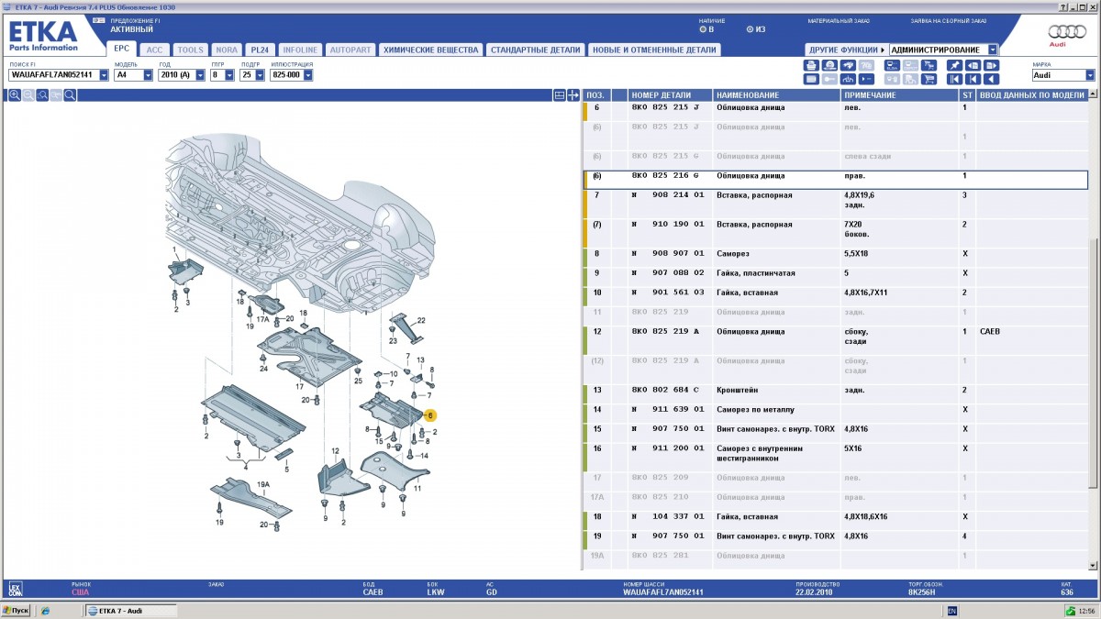Click the pushpin icon
This screenshot has height=619, width=1101.
[x=954, y=65]
